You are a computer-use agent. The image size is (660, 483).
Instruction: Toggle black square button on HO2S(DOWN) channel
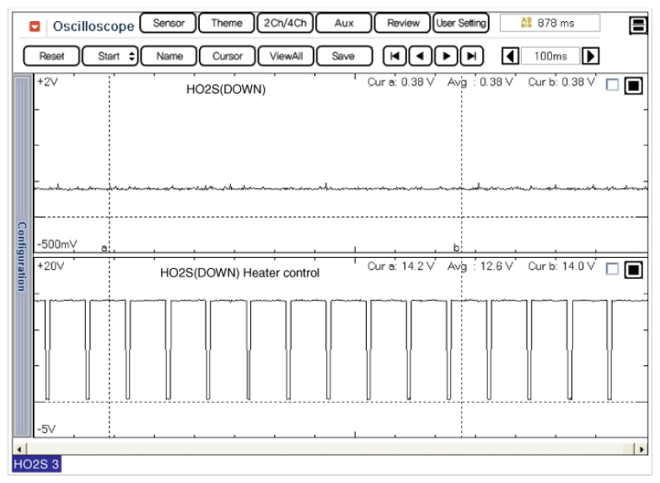(633, 85)
